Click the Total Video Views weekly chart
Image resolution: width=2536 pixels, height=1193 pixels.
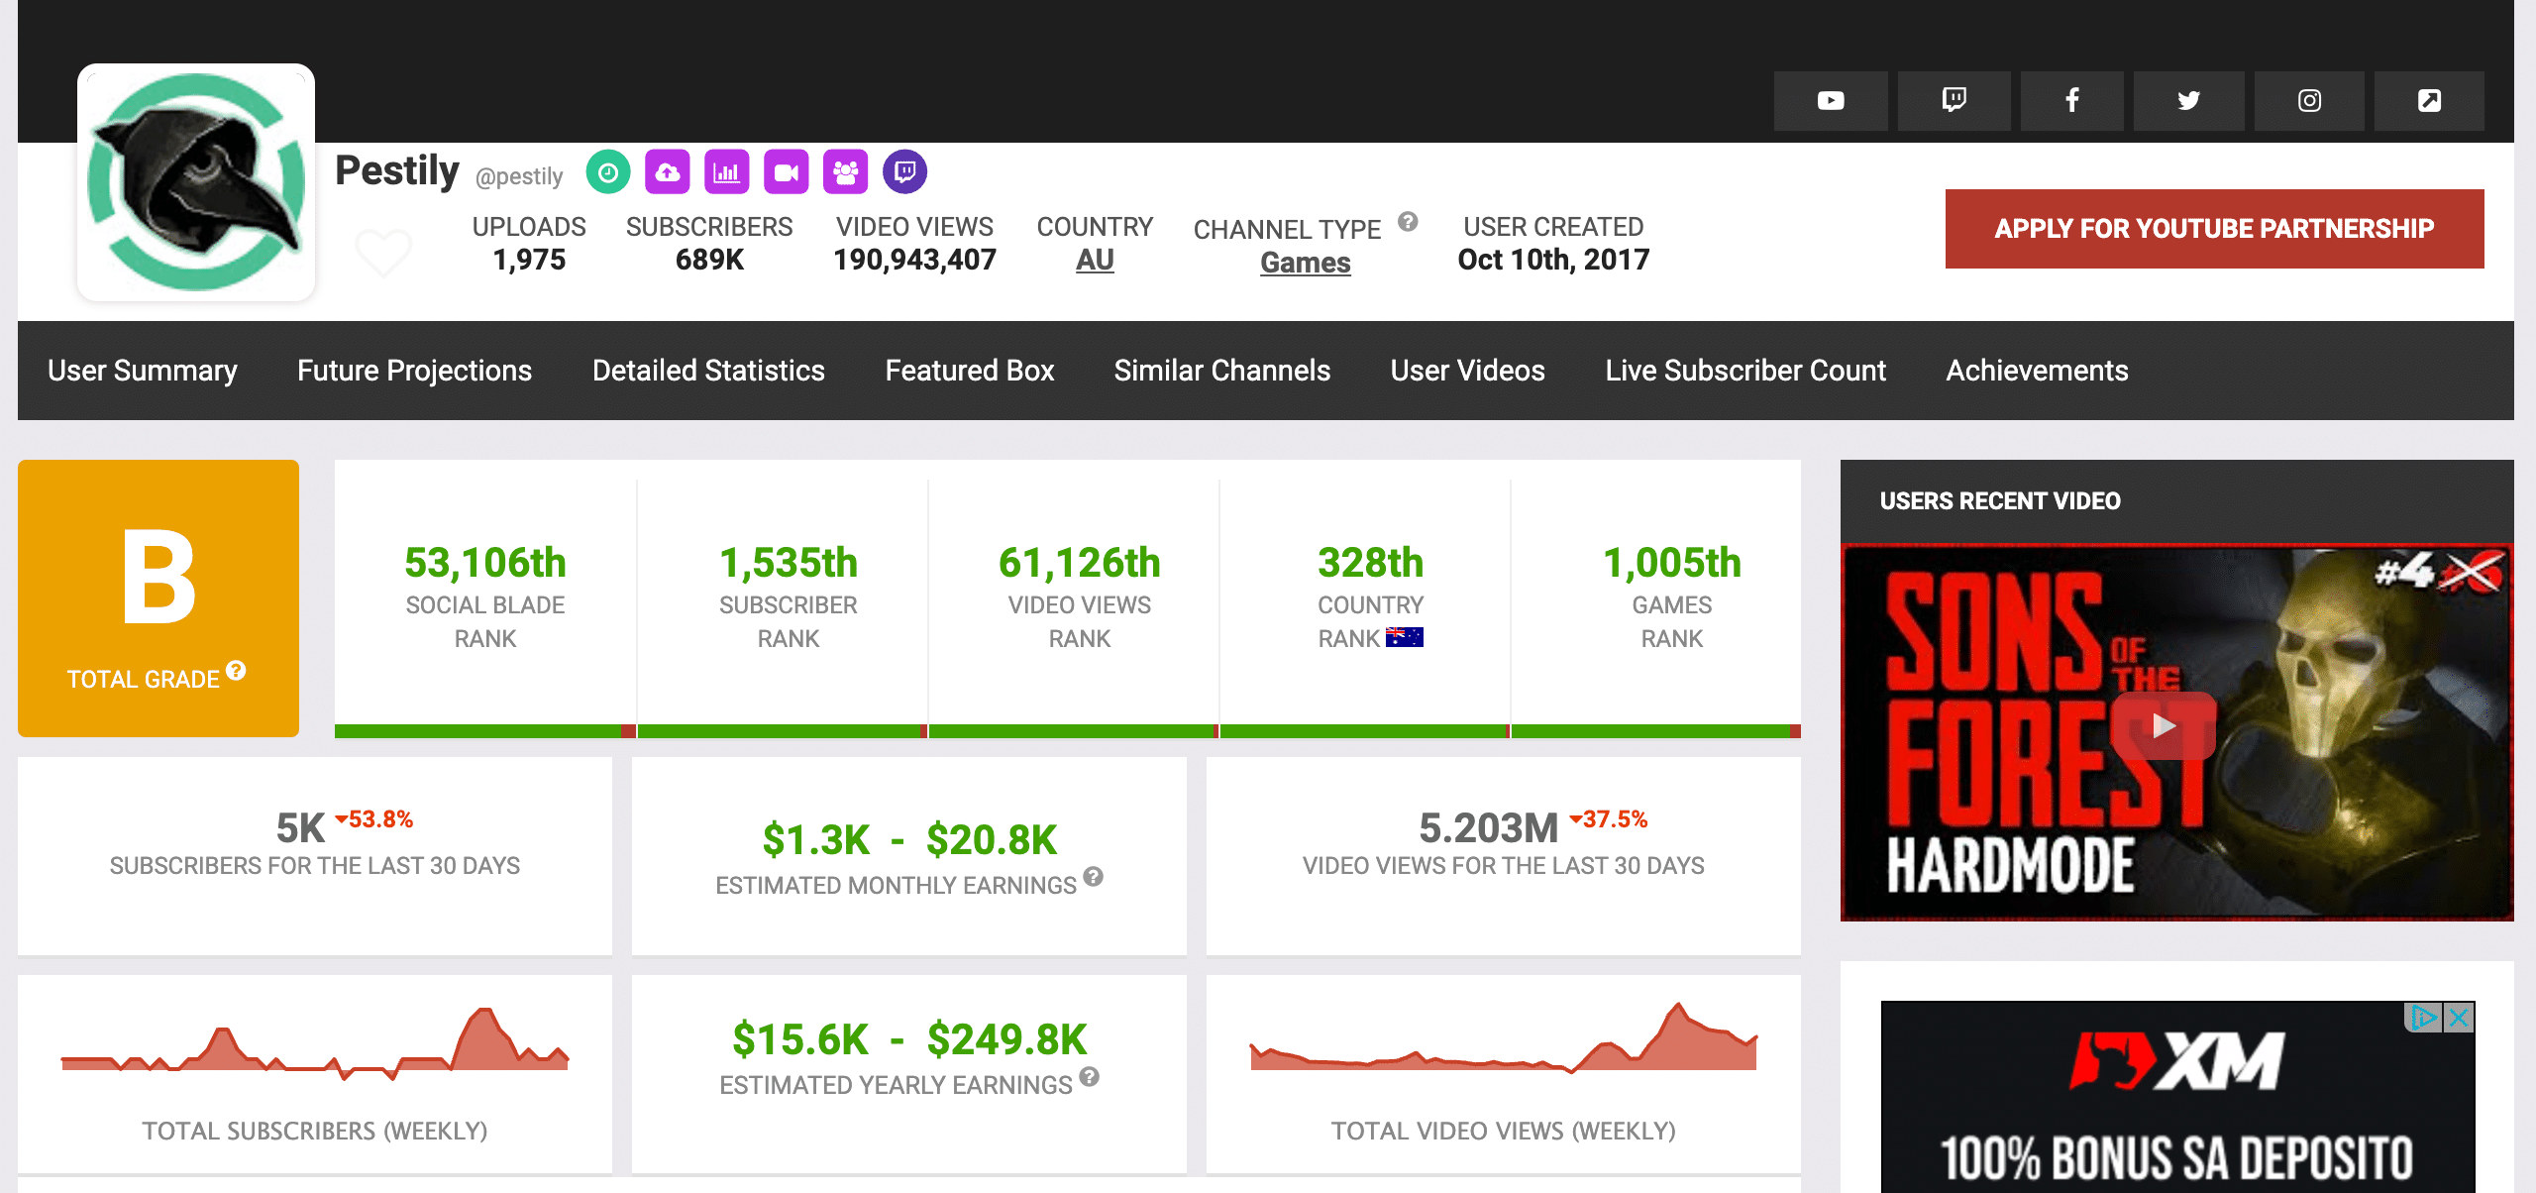(1504, 1037)
